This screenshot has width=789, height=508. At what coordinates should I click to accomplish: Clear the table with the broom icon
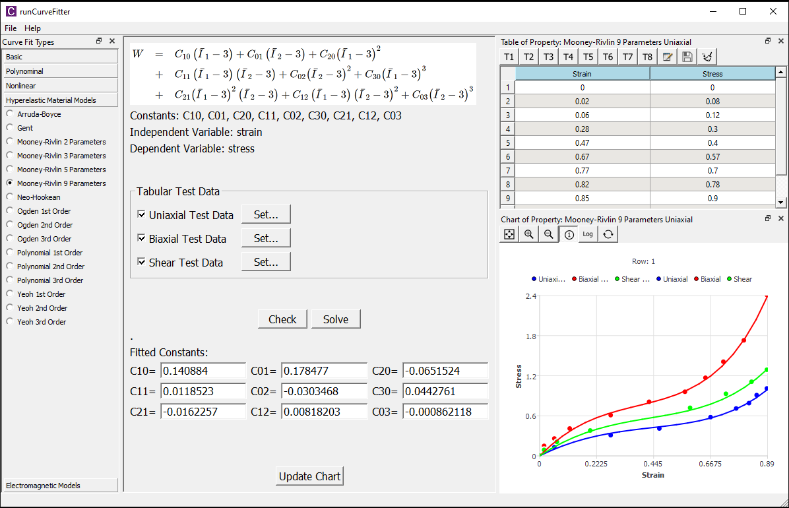point(707,57)
